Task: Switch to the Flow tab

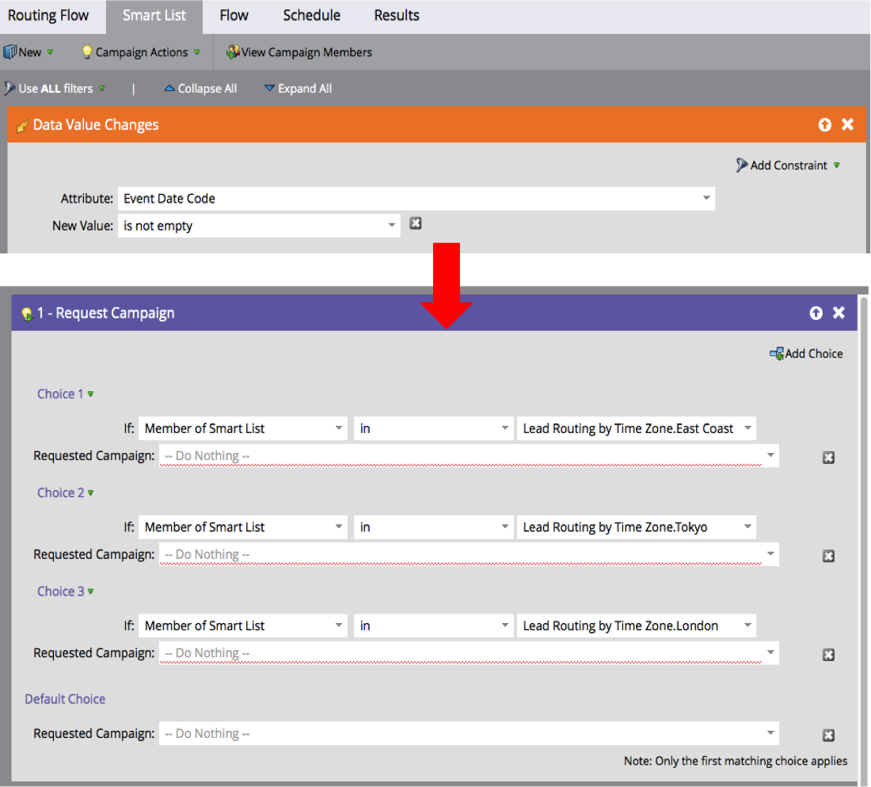Action: (x=234, y=16)
